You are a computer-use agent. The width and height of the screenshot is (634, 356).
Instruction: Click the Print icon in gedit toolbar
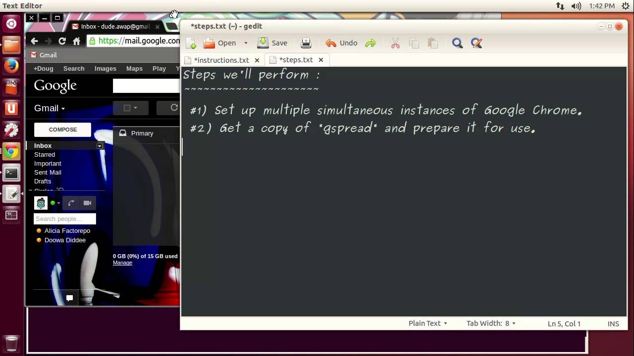[x=306, y=43]
